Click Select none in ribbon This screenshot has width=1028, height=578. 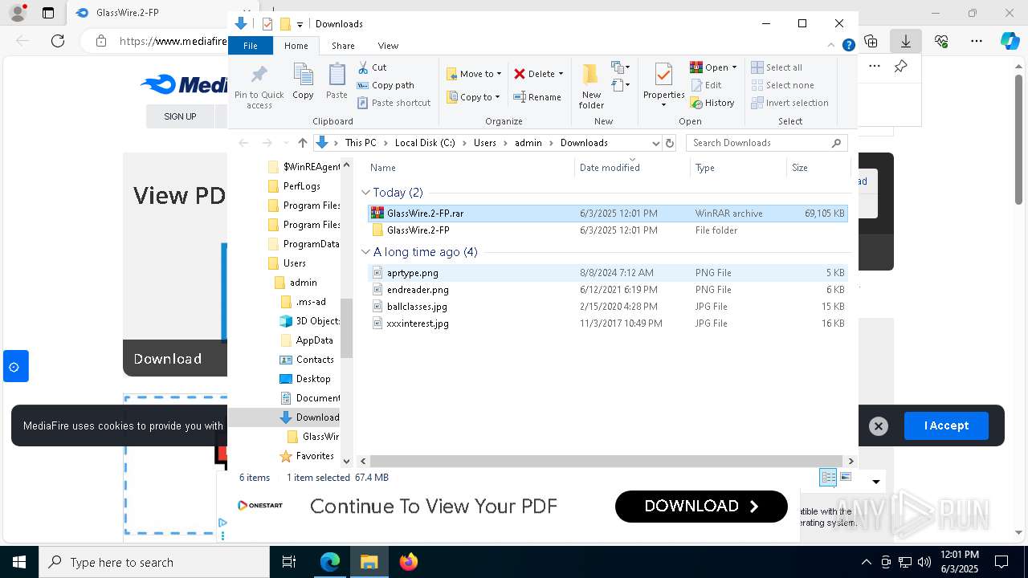click(782, 85)
